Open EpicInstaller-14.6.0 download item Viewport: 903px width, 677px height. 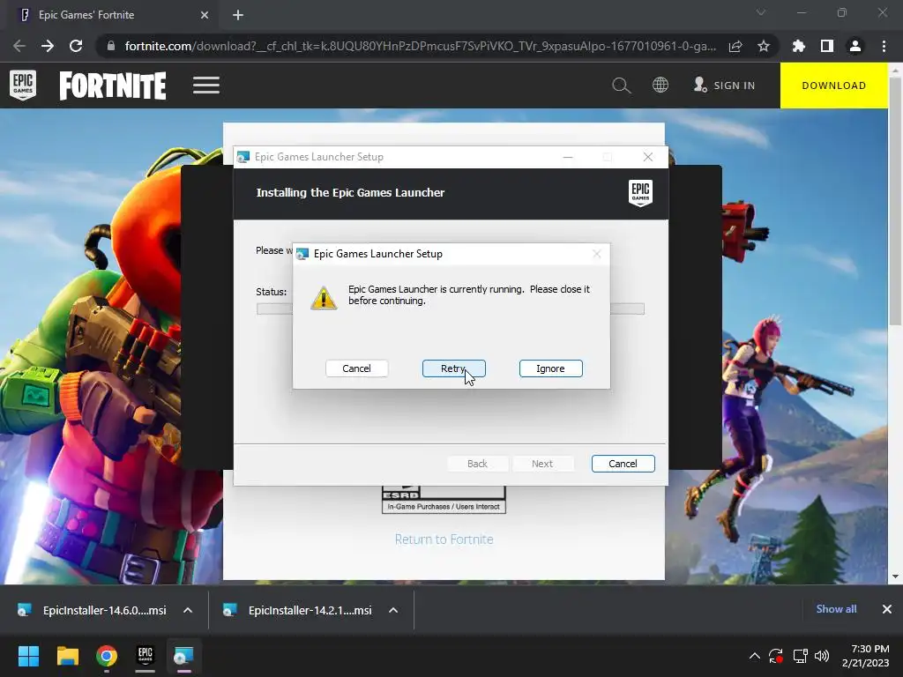coord(93,610)
